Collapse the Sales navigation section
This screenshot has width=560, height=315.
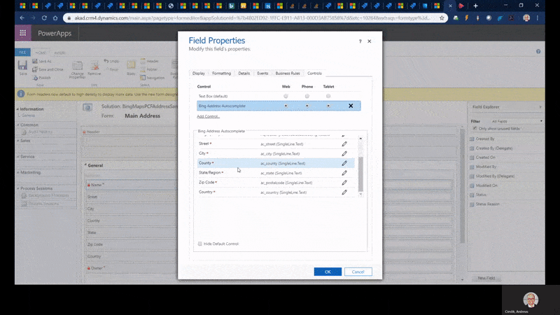point(18,141)
